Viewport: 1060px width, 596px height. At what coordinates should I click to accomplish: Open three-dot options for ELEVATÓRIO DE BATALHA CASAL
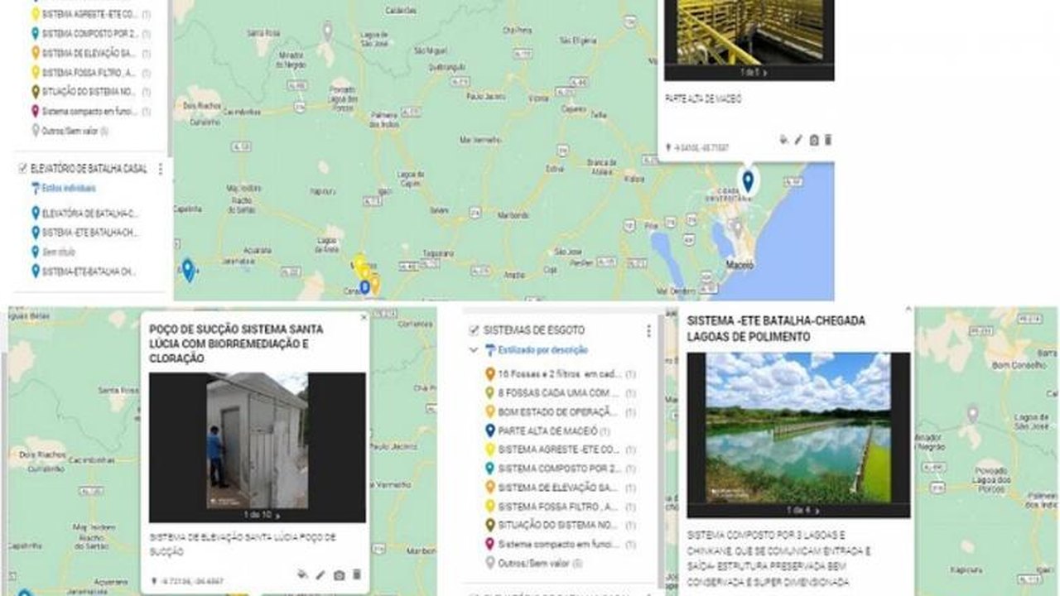coord(161,169)
